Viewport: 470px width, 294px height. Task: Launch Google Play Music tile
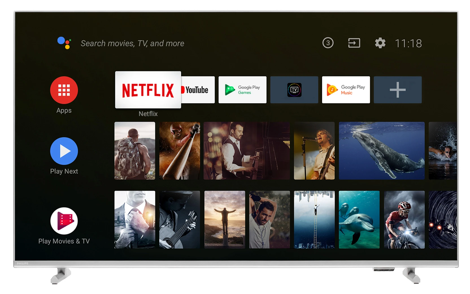[346, 90]
